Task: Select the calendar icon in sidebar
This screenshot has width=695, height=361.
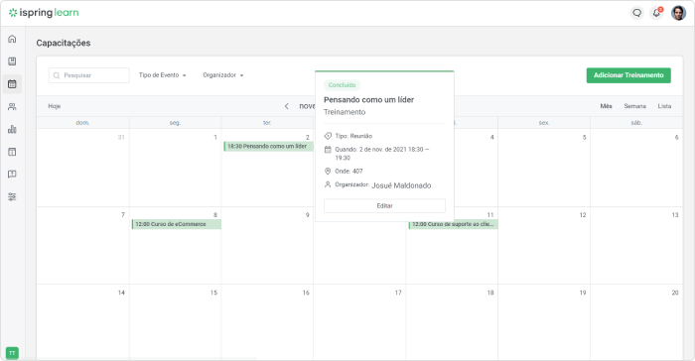Action: (x=12, y=83)
